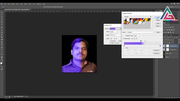
Task: Select the Move tool
Action: 2,12
